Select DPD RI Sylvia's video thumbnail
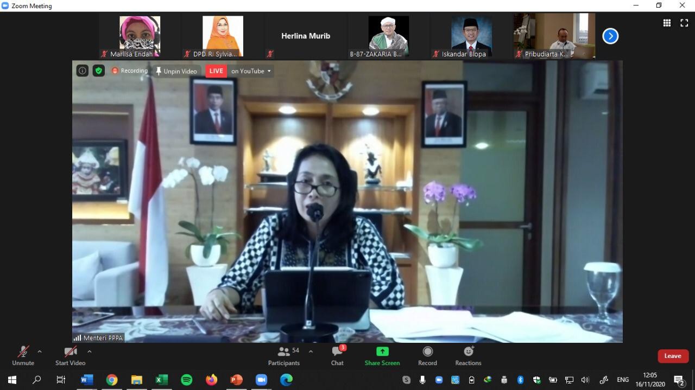This screenshot has width=695, height=390. (x=223, y=36)
